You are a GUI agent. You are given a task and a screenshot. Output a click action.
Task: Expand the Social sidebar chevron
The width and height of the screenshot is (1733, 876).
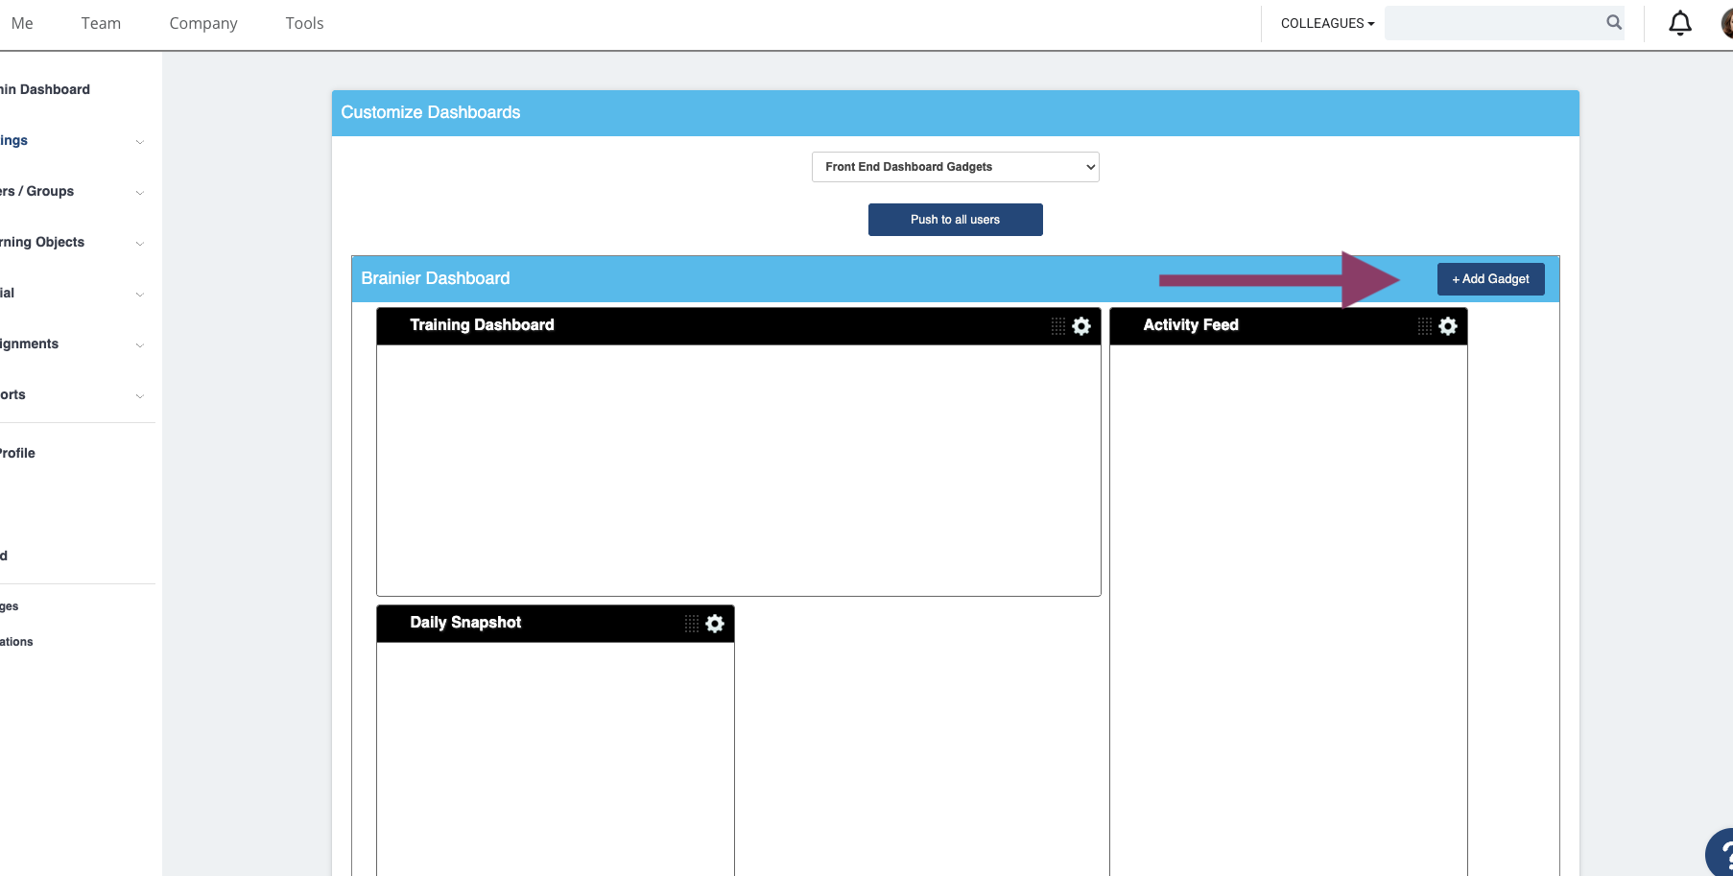(x=140, y=295)
